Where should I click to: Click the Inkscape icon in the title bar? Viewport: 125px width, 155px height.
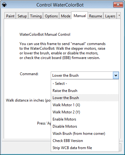pyautogui.click(x=4, y=5)
